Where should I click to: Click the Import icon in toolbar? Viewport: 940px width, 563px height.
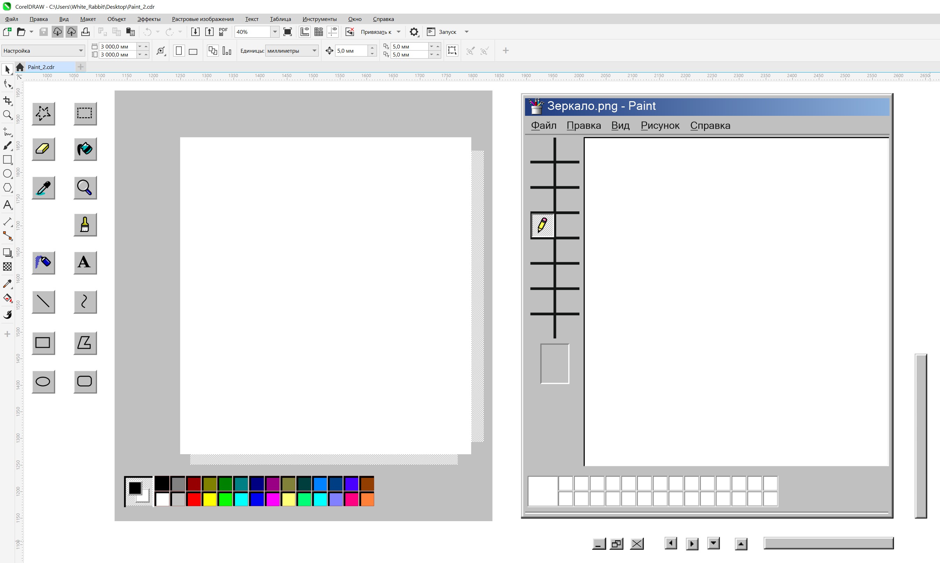tap(195, 32)
